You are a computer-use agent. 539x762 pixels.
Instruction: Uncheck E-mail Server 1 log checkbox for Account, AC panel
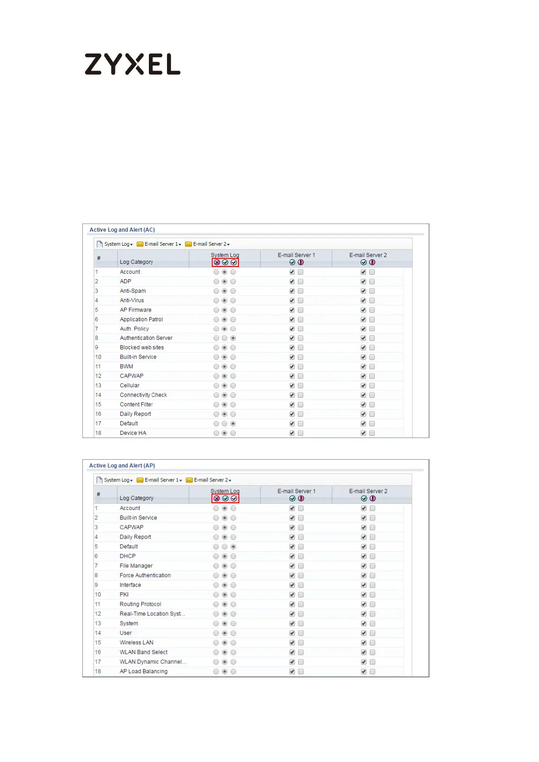tap(292, 272)
